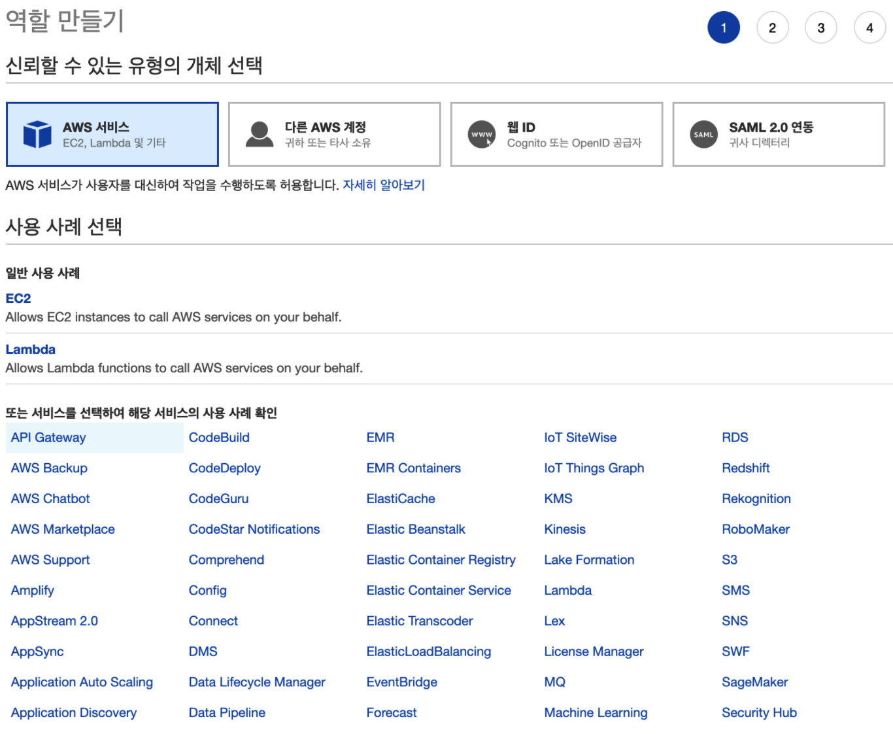893x734 pixels.
Task: Choose Elastic Container Service
Action: [x=439, y=591]
